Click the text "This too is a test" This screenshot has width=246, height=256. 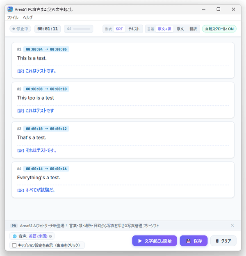(35, 98)
